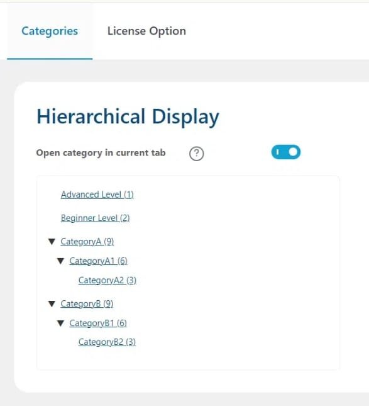Image resolution: width=369 pixels, height=406 pixels.
Task: Switch to the Categories tab
Action: (50, 31)
